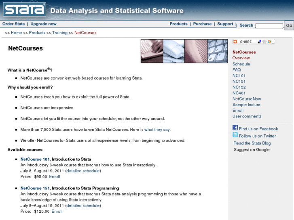Click the NetCourses header banner image

[x=184, y=51]
